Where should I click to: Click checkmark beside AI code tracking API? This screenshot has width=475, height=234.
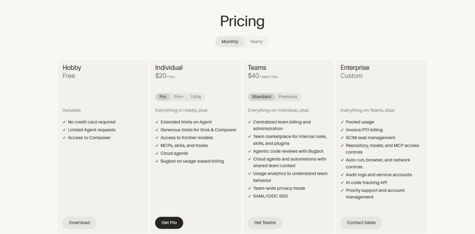[x=342, y=183]
